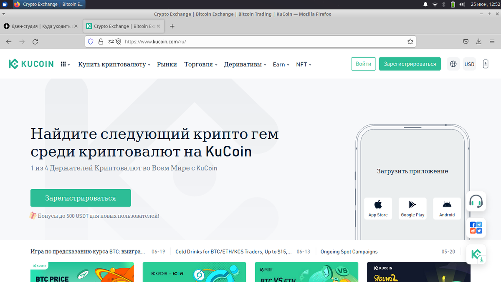Click the Firefox taskbar entry Crypto Exchange

coord(48,4)
